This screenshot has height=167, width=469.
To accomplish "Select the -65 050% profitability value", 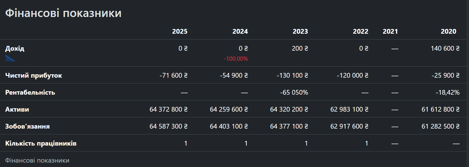I will coord(294,92).
